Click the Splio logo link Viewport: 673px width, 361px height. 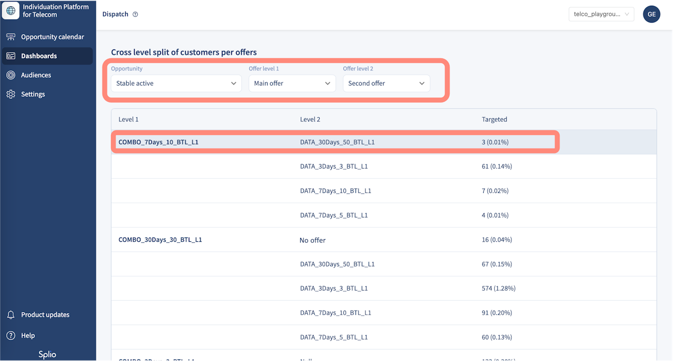47,355
